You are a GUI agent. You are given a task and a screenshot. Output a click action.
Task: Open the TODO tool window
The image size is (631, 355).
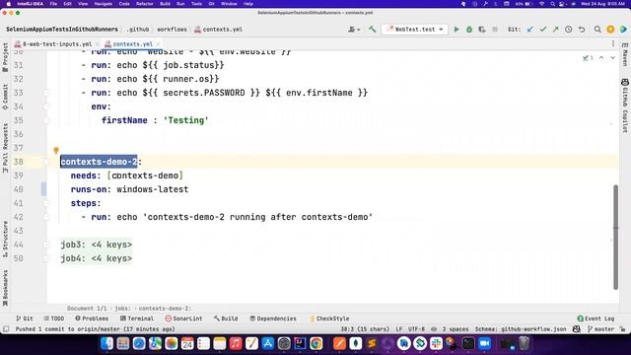tap(54, 319)
